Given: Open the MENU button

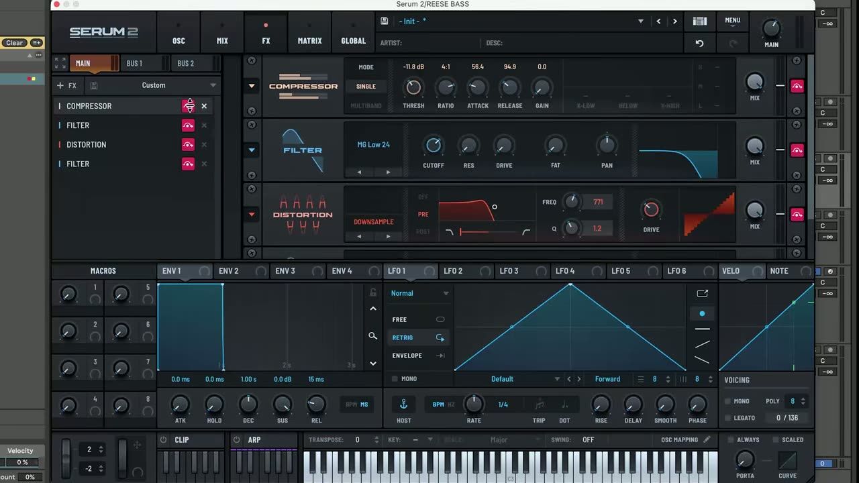Looking at the screenshot, I should tap(732, 21).
